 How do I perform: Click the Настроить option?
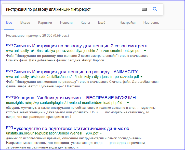(151, 23)
